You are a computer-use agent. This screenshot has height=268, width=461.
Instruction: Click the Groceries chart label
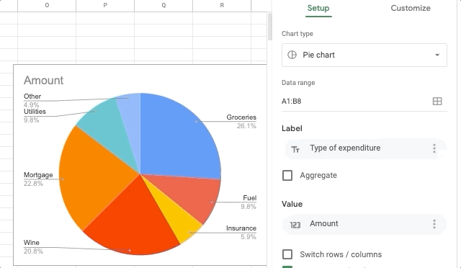point(241,117)
